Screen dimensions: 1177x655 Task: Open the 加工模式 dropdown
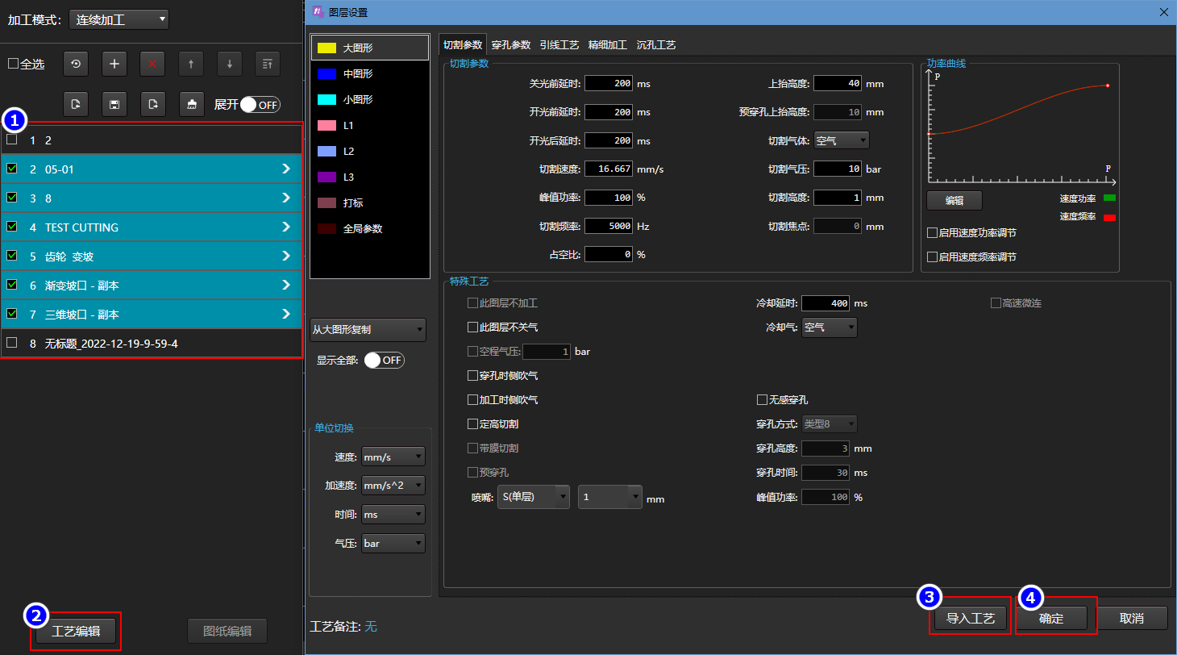pyautogui.click(x=119, y=19)
